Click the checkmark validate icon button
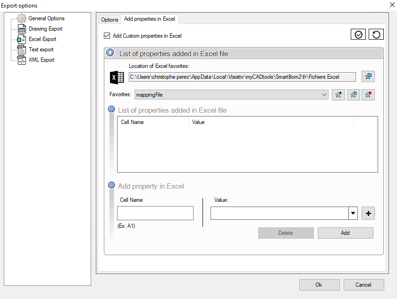Image resolution: width=397 pixels, height=299 pixels. pos(359,34)
